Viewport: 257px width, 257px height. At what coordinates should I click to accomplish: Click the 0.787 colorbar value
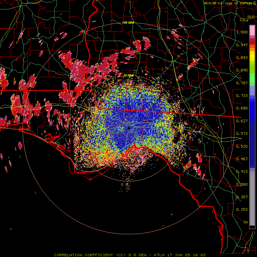[242, 83]
